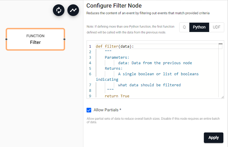Click the 'Parameters:' docstring line
This screenshot has height=147, width=228.
pyautogui.click(x=117, y=58)
